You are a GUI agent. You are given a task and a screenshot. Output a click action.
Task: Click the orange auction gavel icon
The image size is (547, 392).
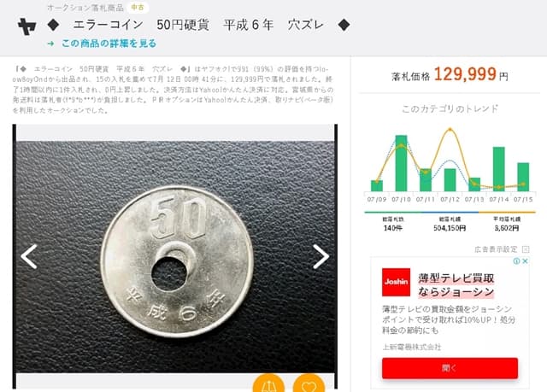tap(268, 383)
